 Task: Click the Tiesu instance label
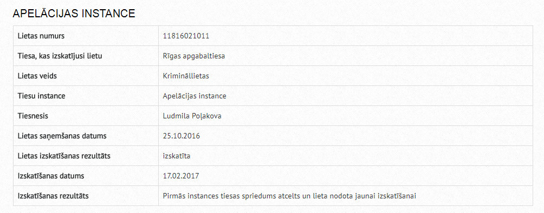pos(41,96)
